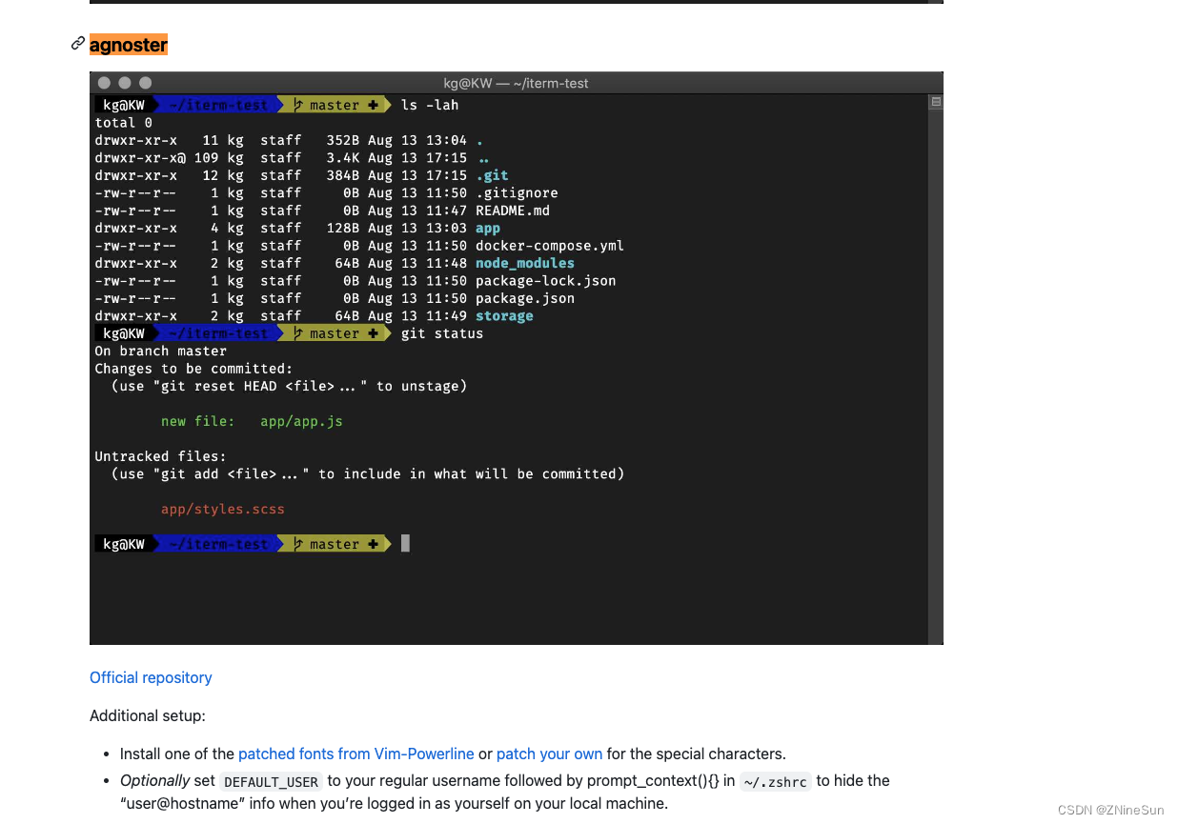Click the node_modules directory name
Screen dimensions: 1178x824
525,263
